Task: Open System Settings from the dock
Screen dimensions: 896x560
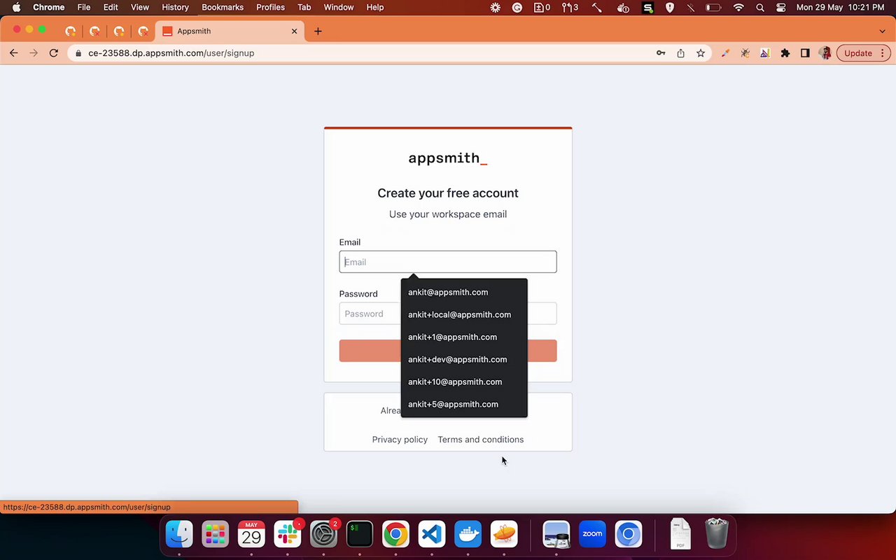Action: coord(323,535)
